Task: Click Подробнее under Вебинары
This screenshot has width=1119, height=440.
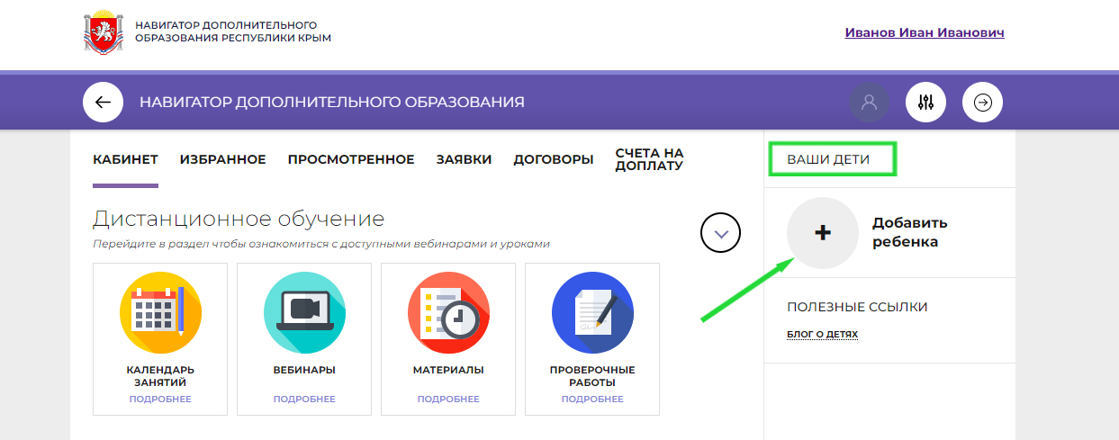Action: (304, 399)
